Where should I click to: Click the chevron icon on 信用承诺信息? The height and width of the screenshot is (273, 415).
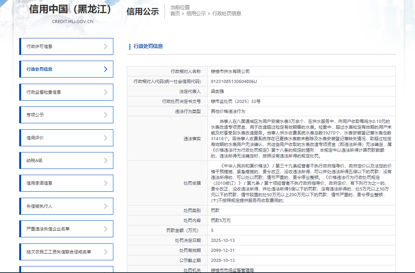click(106, 183)
